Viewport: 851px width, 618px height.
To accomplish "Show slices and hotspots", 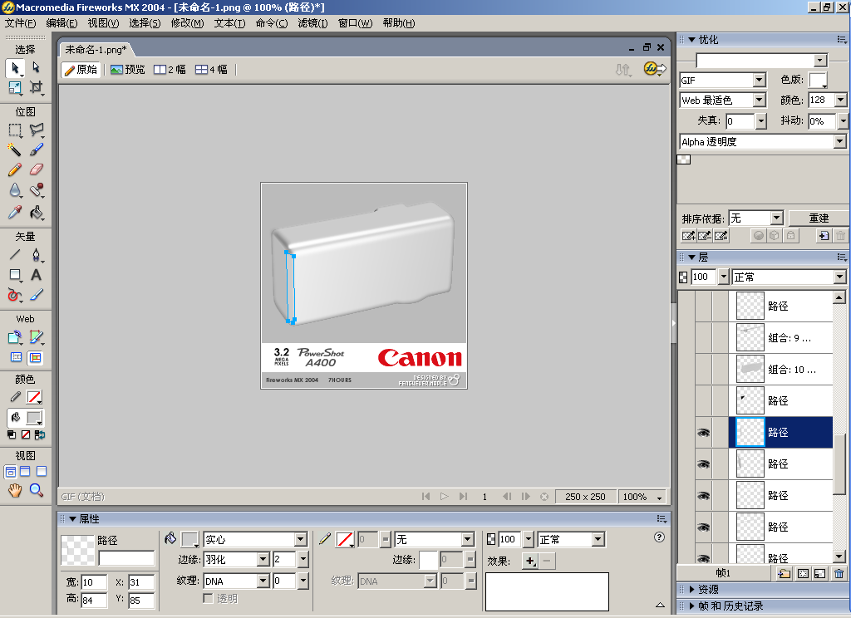I will click(35, 357).
